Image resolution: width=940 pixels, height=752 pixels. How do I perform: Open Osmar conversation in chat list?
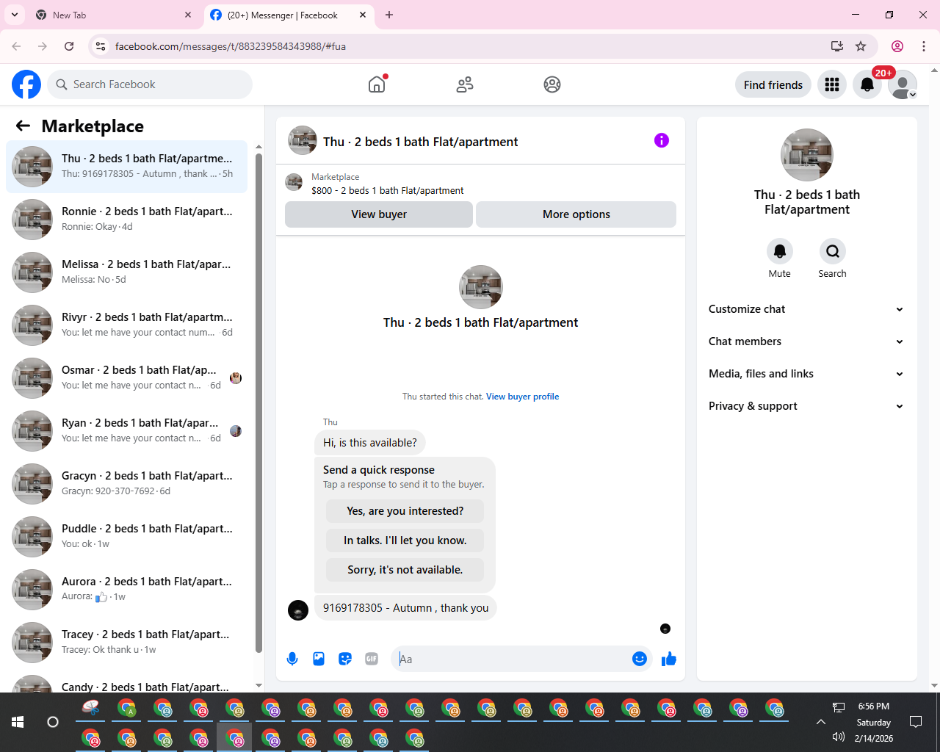[127, 378]
